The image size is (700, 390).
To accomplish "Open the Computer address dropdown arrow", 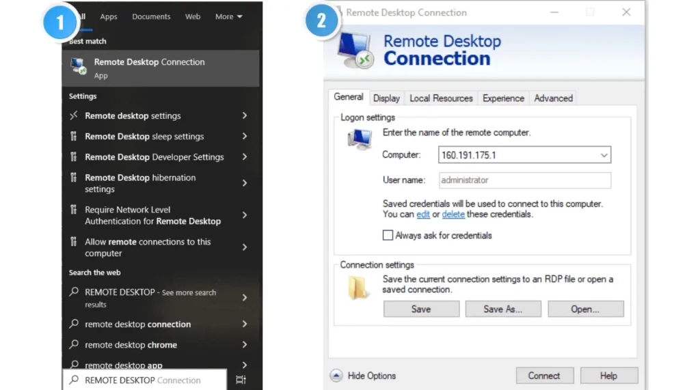I will [604, 155].
